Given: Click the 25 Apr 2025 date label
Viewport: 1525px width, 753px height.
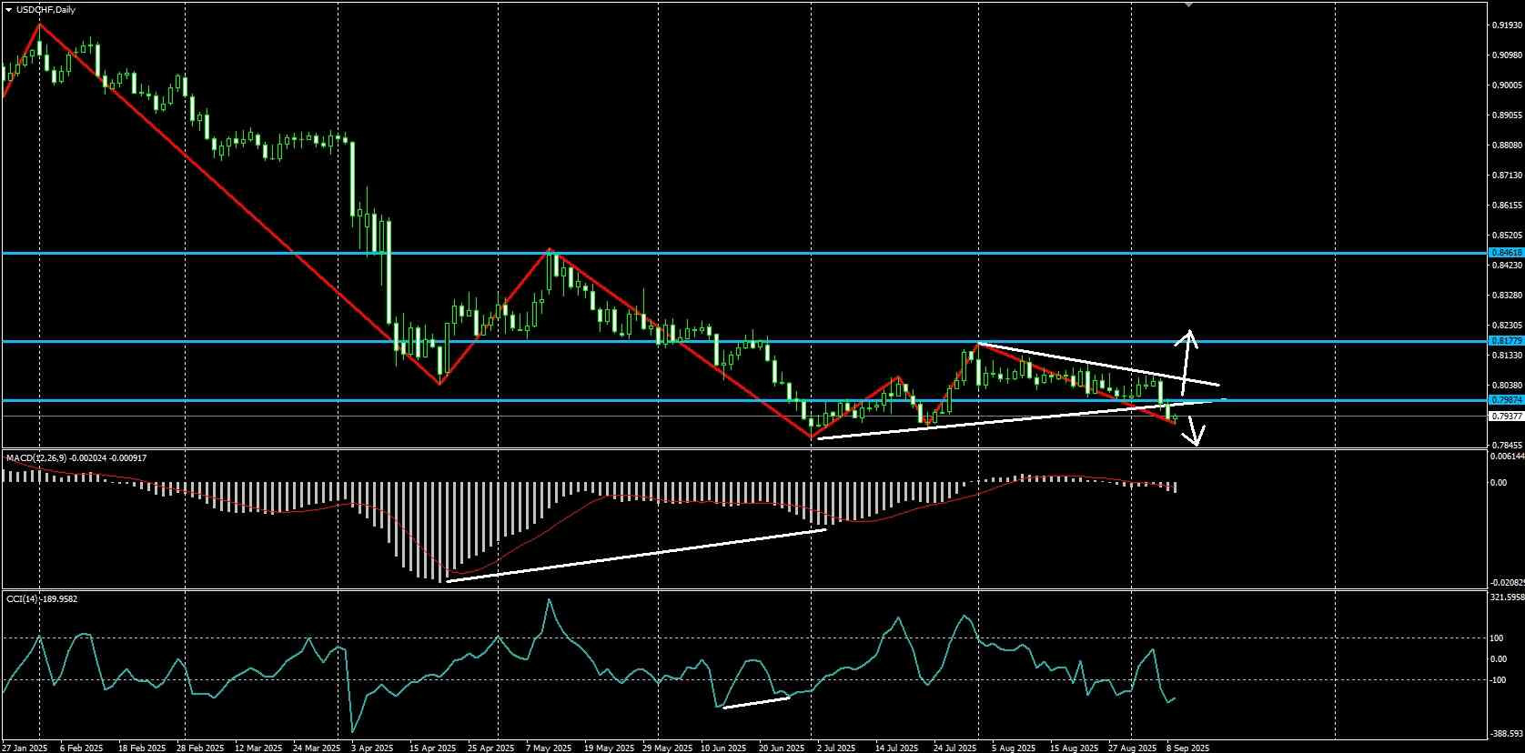Looking at the screenshot, I should (490, 748).
